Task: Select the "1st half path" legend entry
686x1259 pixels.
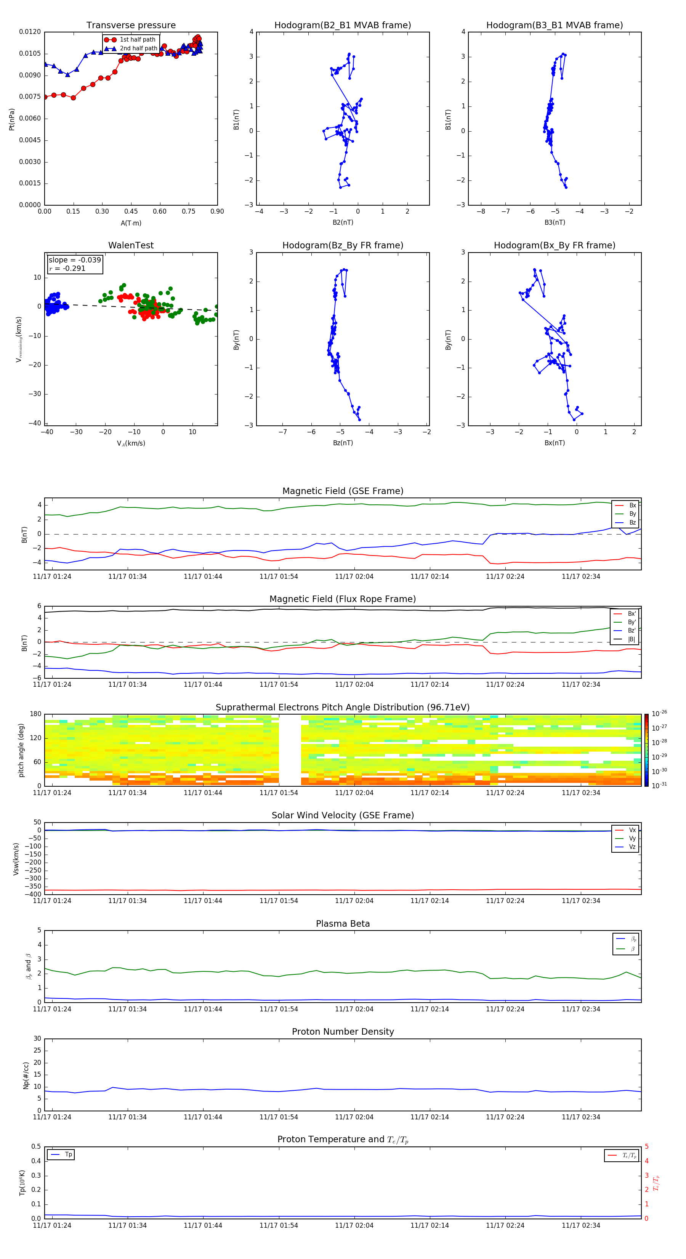Action: [x=130, y=40]
